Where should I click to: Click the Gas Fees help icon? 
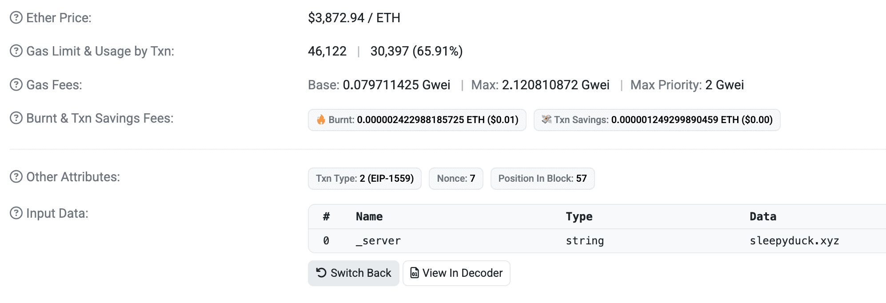[x=16, y=85]
